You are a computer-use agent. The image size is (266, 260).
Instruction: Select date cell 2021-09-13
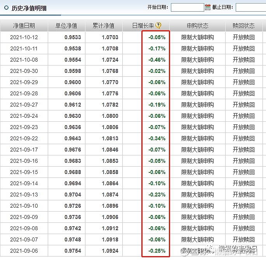tap(24, 195)
